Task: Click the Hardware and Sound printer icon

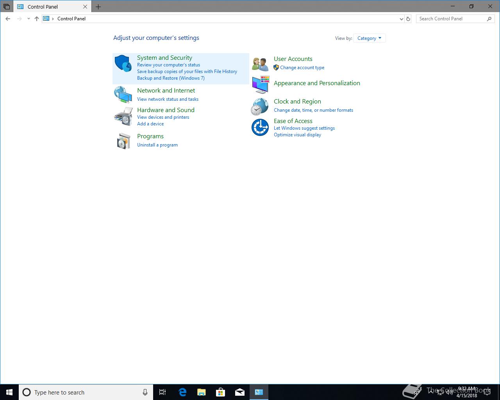Action: tap(123, 116)
